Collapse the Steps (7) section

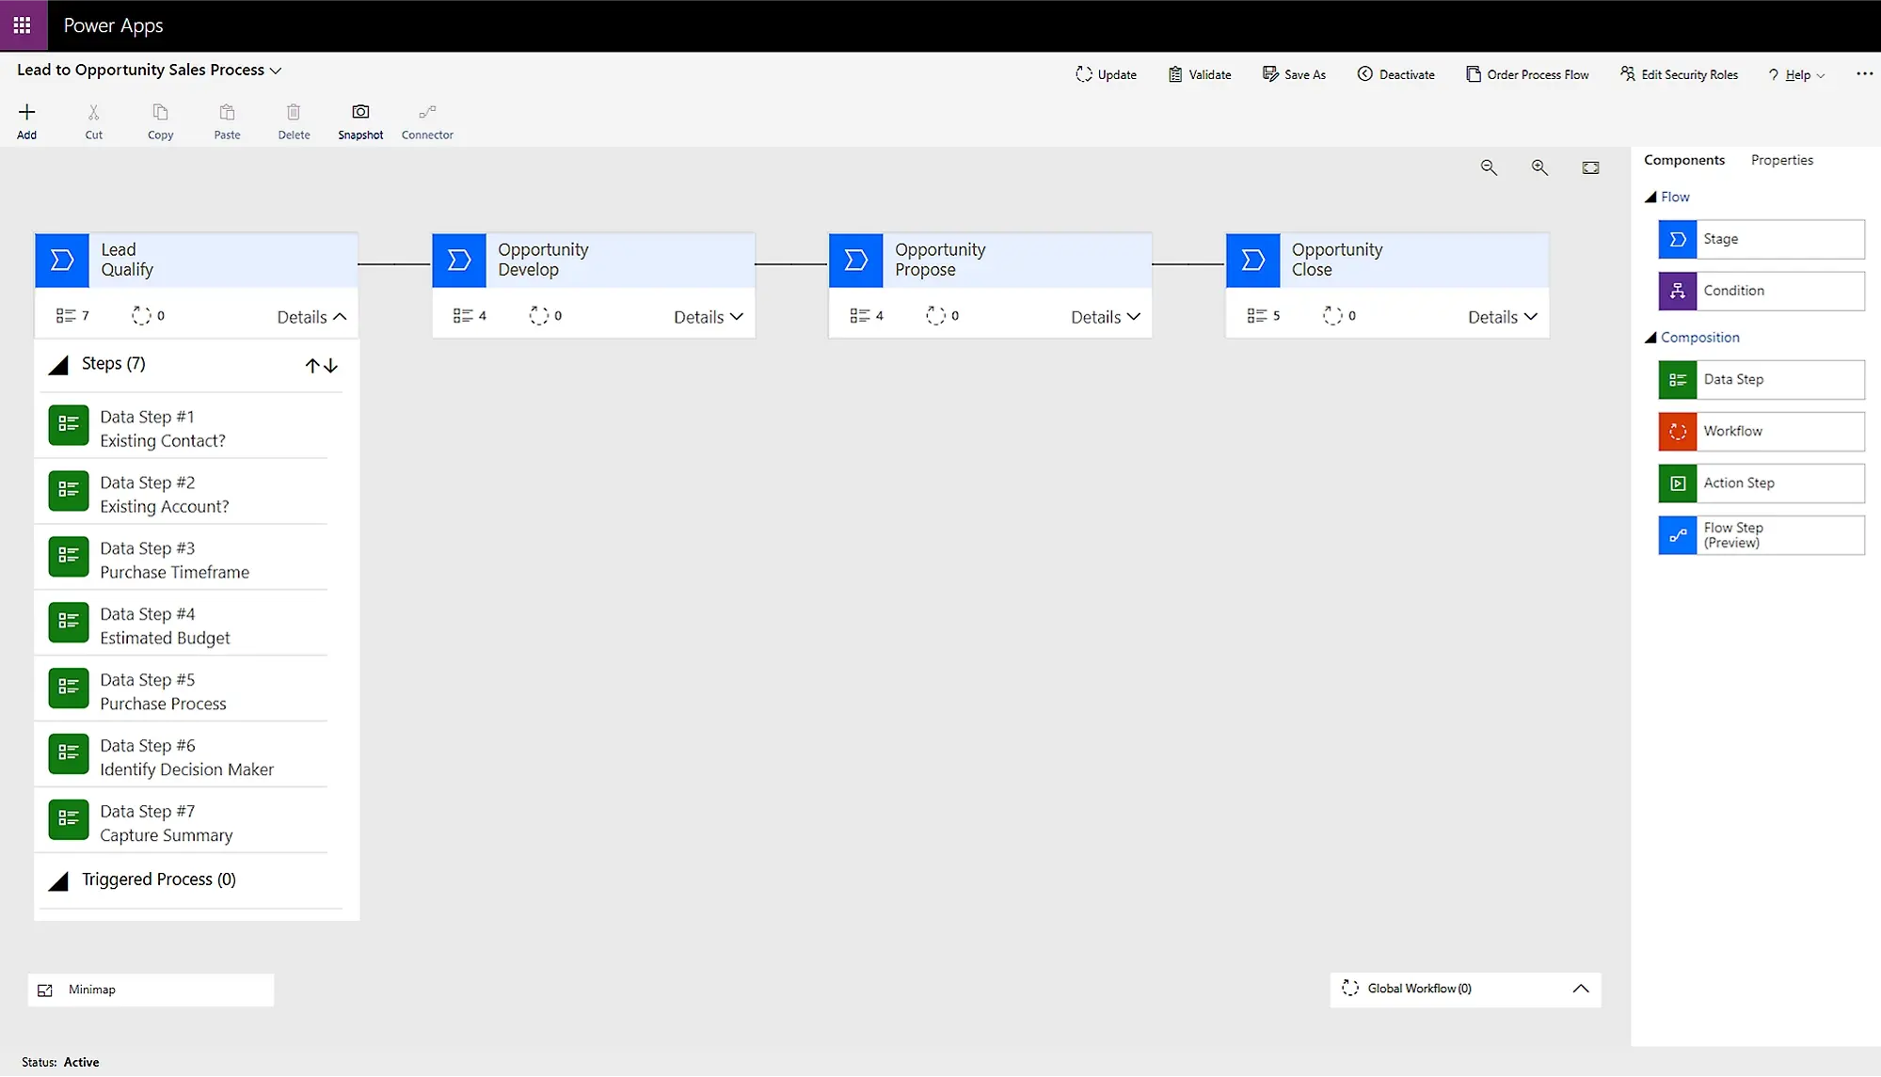(x=58, y=365)
